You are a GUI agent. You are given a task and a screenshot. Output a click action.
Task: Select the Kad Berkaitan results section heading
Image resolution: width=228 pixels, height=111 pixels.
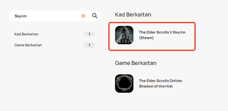click(133, 15)
